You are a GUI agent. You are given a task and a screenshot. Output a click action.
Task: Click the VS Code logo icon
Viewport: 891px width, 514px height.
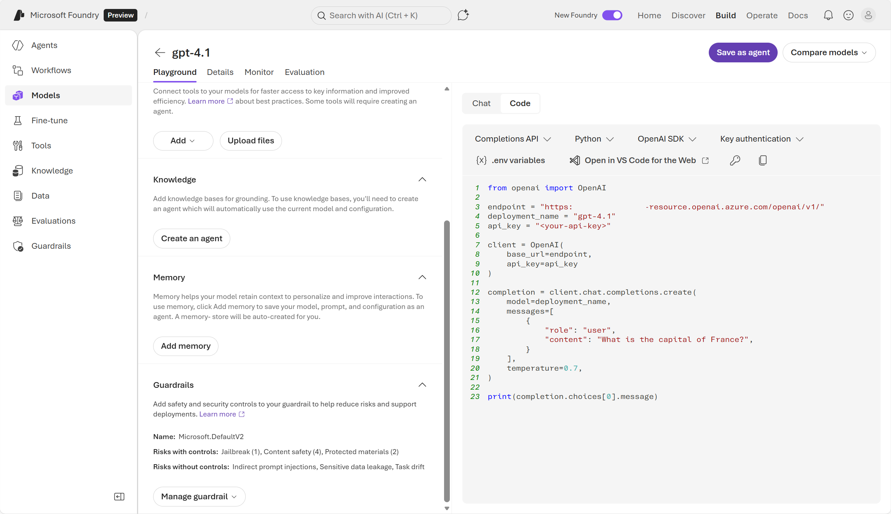pos(575,160)
